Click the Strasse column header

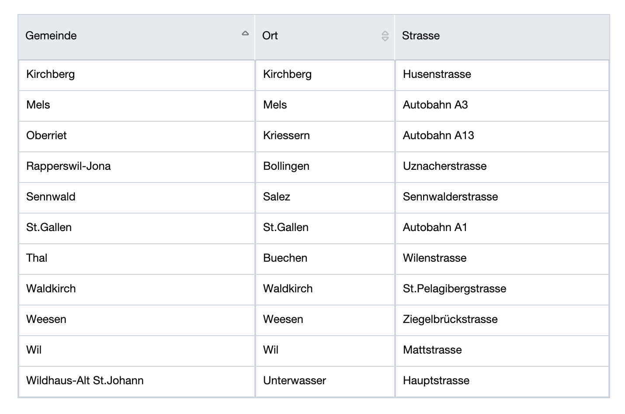click(421, 36)
